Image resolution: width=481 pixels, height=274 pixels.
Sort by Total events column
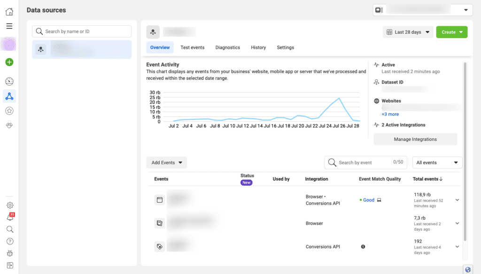pyautogui.click(x=427, y=179)
